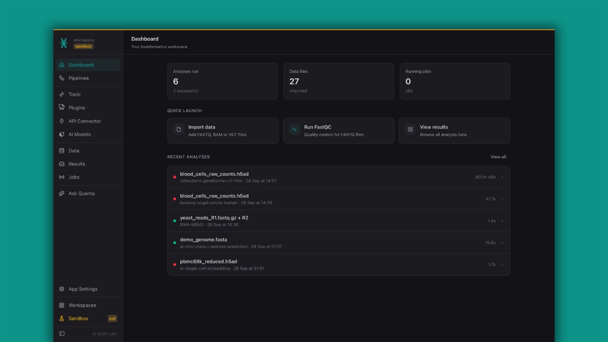Click the Quenta logo icon
Image resolution: width=608 pixels, height=342 pixels.
(x=64, y=43)
